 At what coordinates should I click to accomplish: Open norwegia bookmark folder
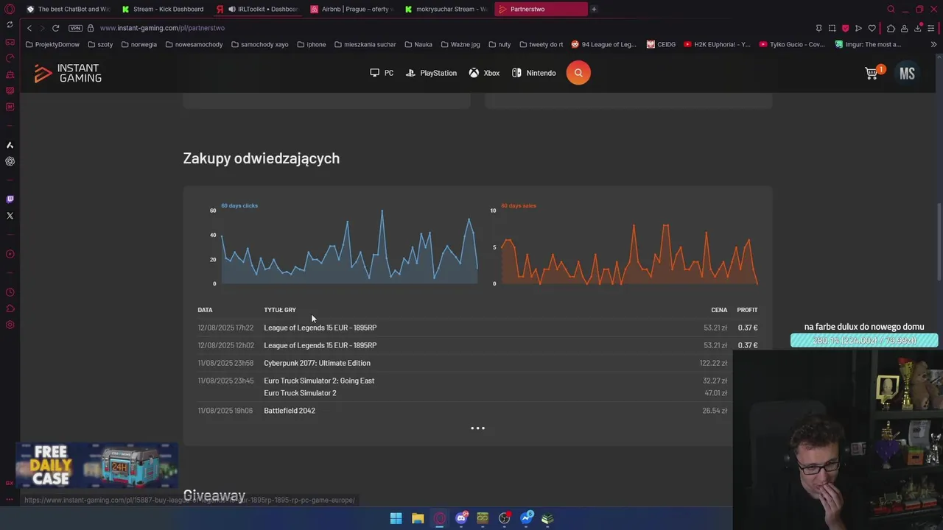139,44
